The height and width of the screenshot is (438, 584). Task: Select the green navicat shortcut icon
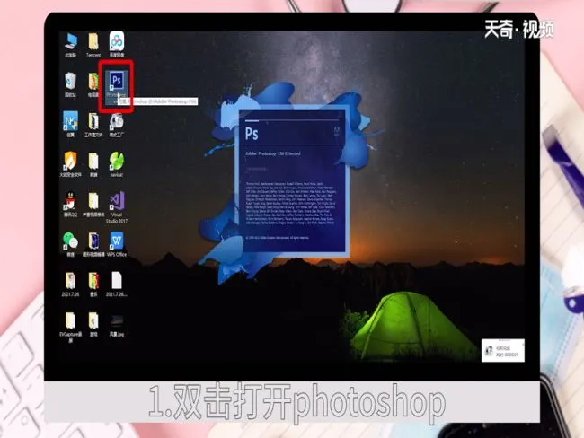coord(117,164)
